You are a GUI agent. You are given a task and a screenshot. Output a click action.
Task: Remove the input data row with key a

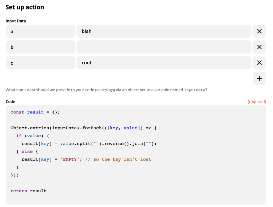[259, 31]
